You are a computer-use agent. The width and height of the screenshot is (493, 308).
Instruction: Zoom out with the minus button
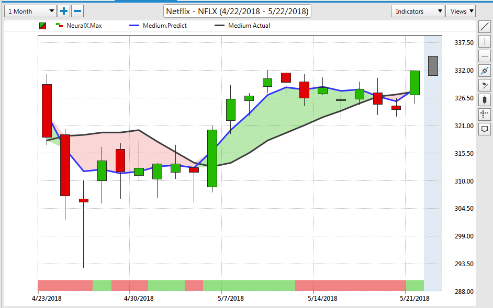tap(77, 11)
